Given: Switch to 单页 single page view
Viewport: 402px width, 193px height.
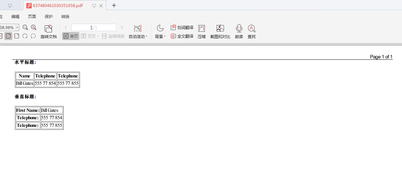Looking at the screenshot, I should click(x=71, y=36).
